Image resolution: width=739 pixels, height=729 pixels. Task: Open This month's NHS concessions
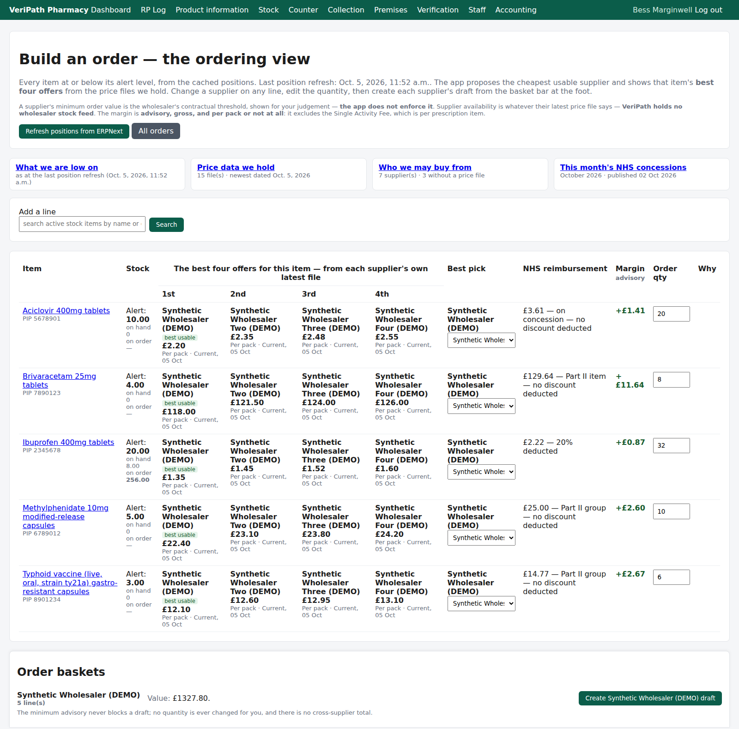[623, 167]
